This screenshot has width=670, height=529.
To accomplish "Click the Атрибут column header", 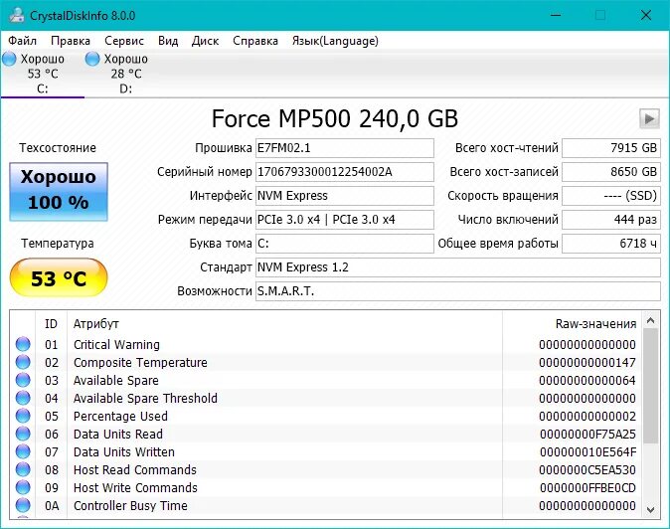I will click(284, 324).
